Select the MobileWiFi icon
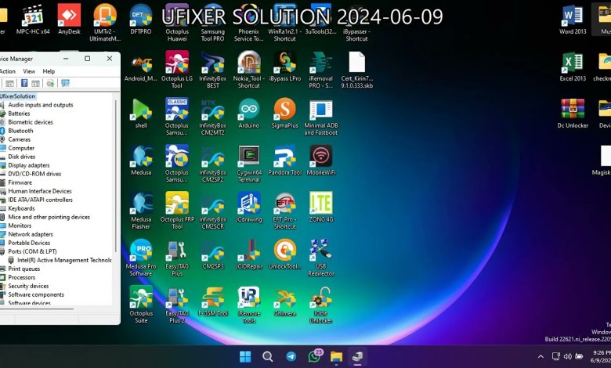 [x=320, y=160]
